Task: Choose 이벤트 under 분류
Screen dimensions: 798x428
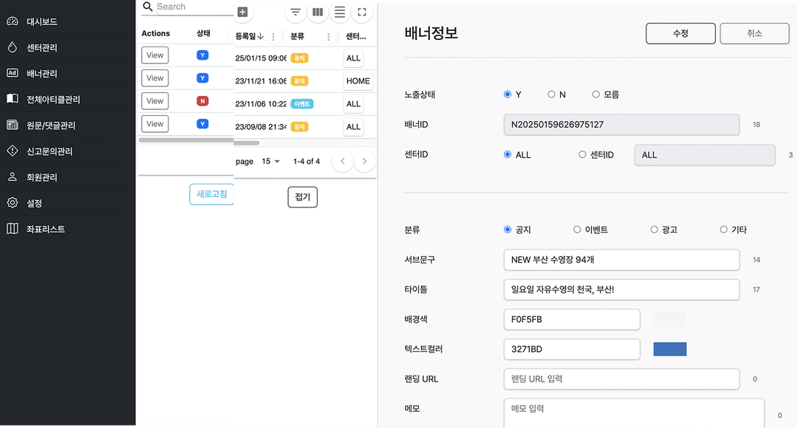Action: coord(578,229)
